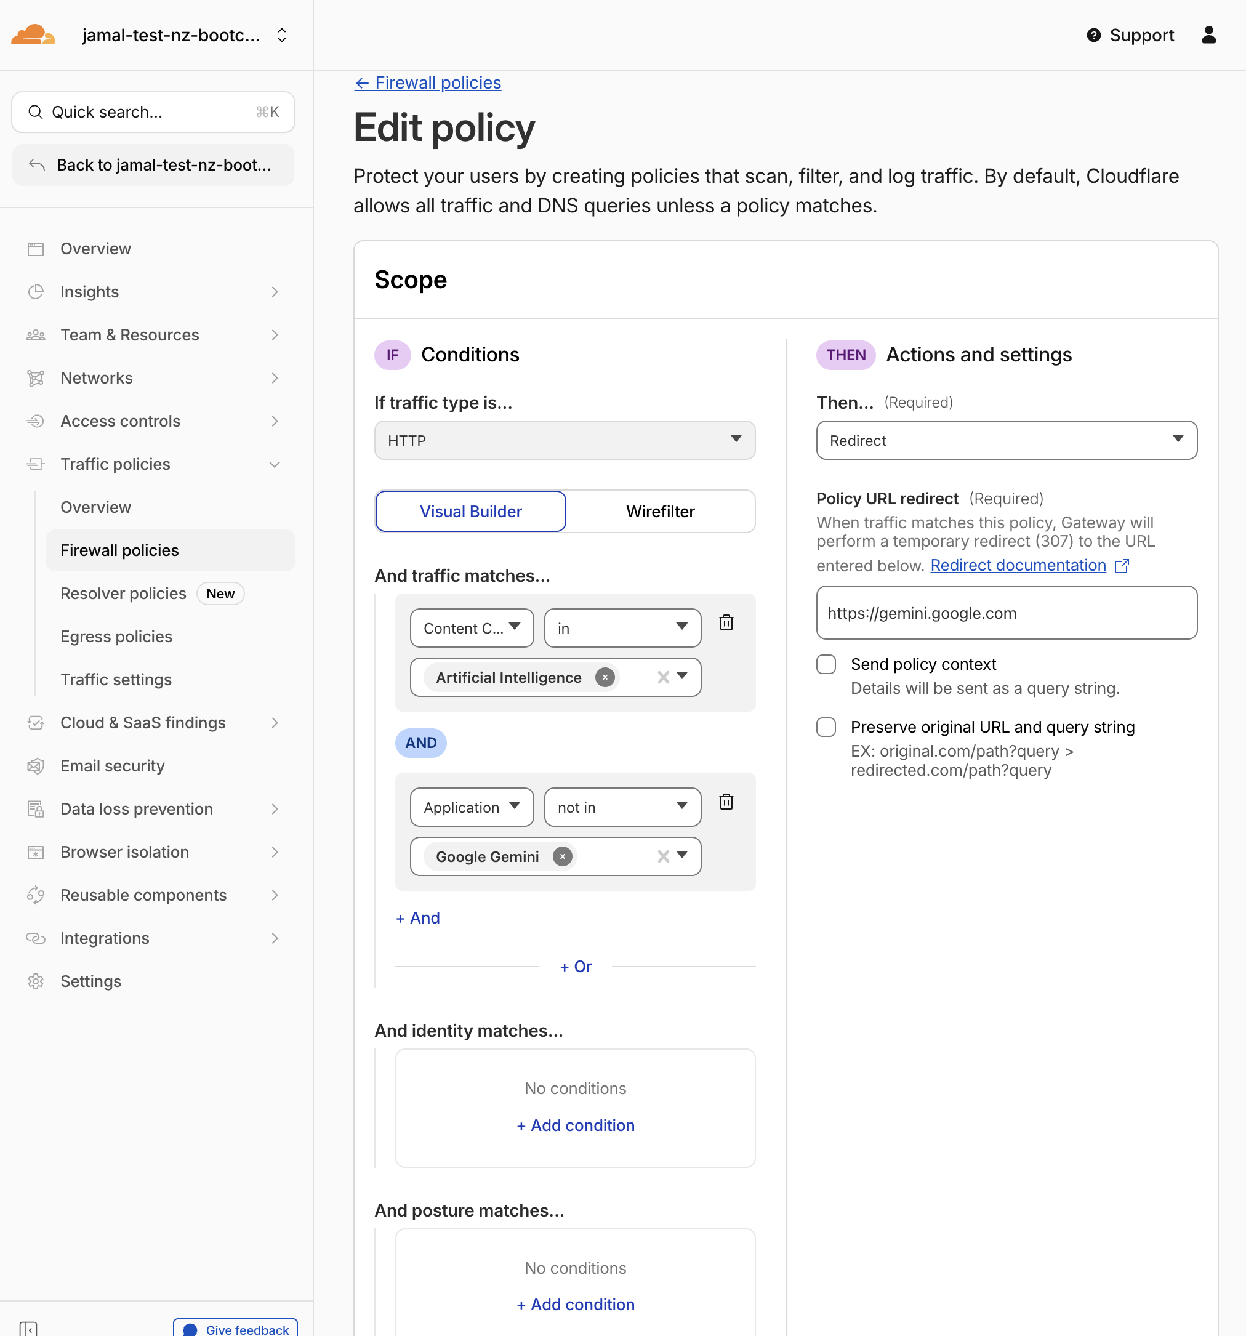The height and width of the screenshot is (1336, 1246).
Task: Remove the Artificial Intelligence tag
Action: tap(605, 677)
